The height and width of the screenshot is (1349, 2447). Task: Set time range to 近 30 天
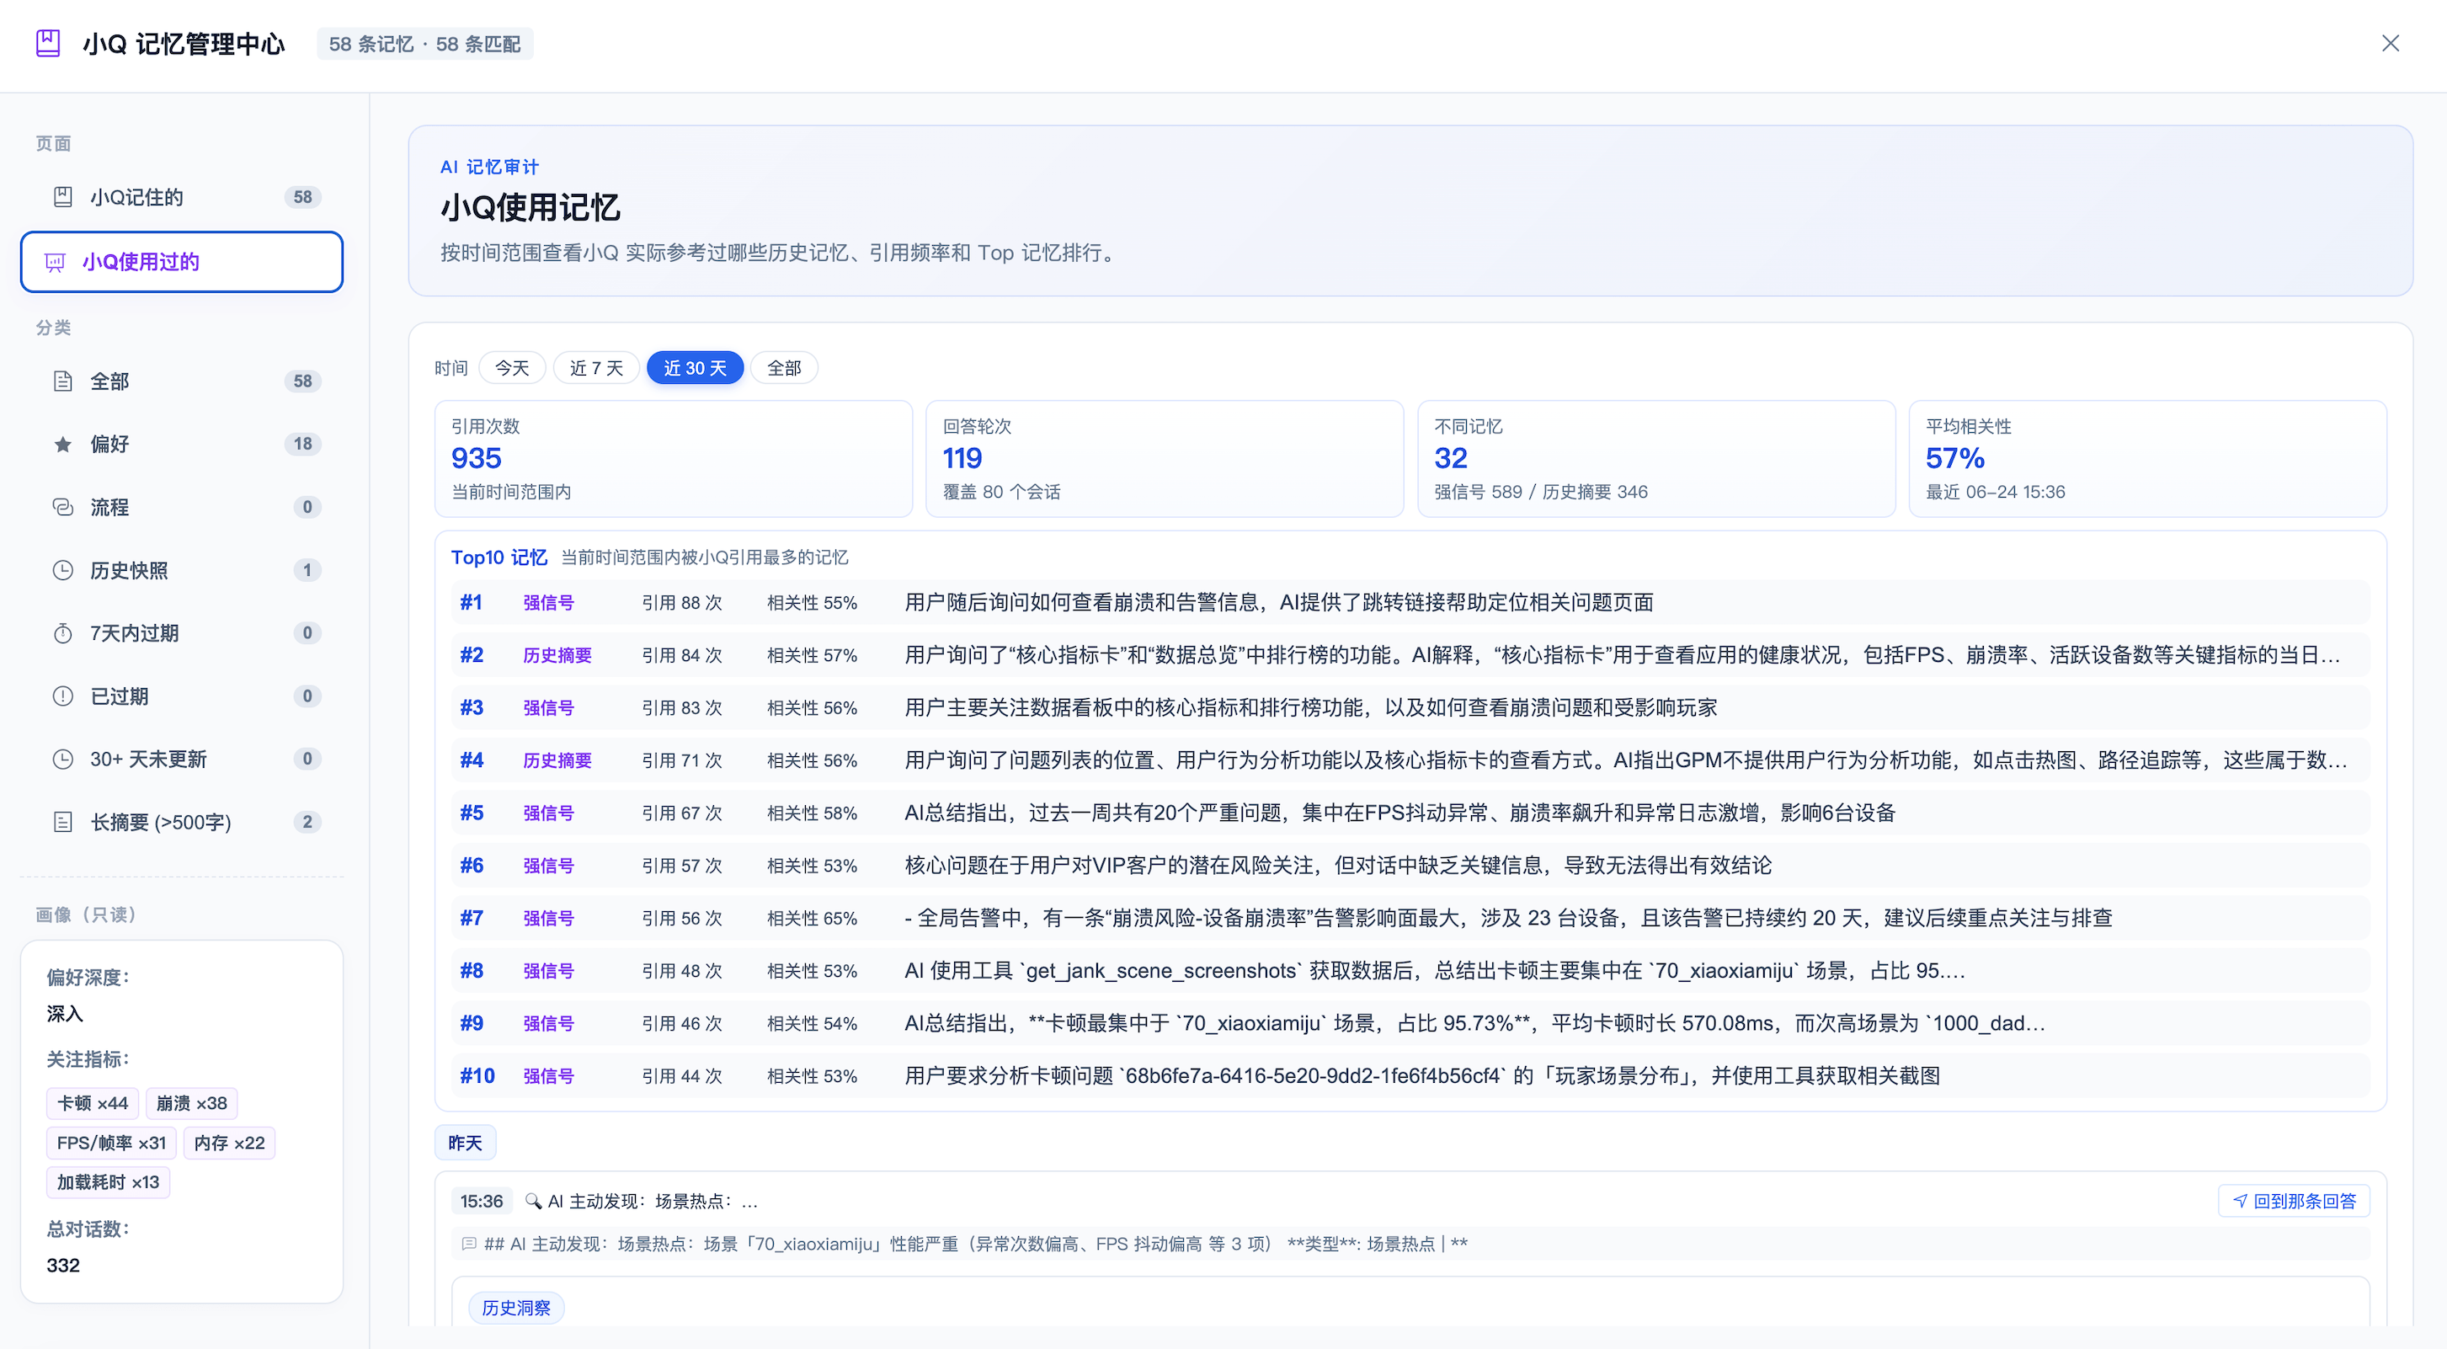[696, 368]
